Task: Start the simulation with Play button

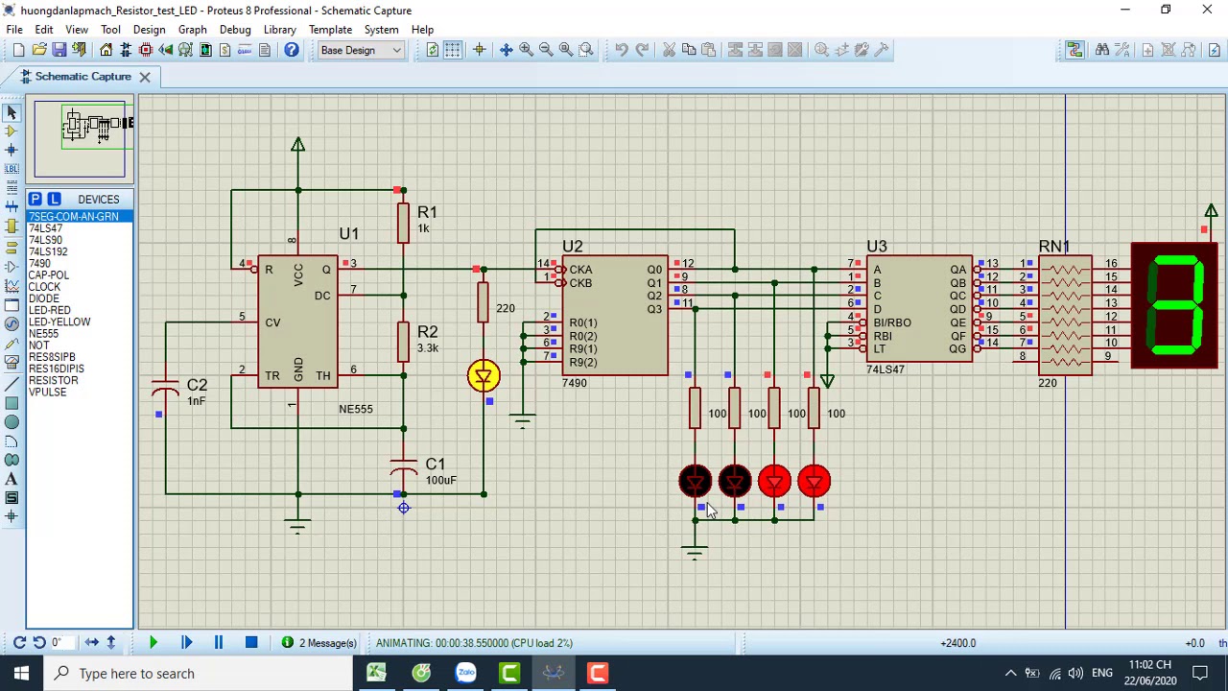Action: click(x=153, y=643)
